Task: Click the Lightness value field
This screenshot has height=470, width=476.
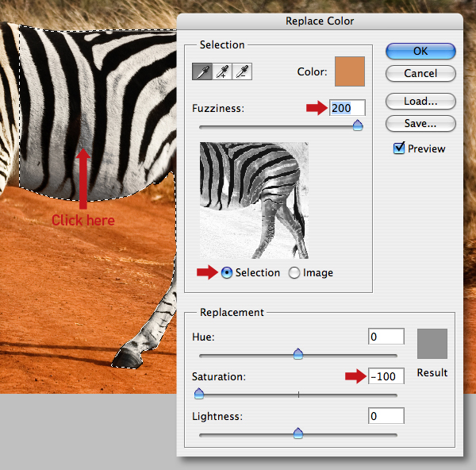Action: pos(386,416)
